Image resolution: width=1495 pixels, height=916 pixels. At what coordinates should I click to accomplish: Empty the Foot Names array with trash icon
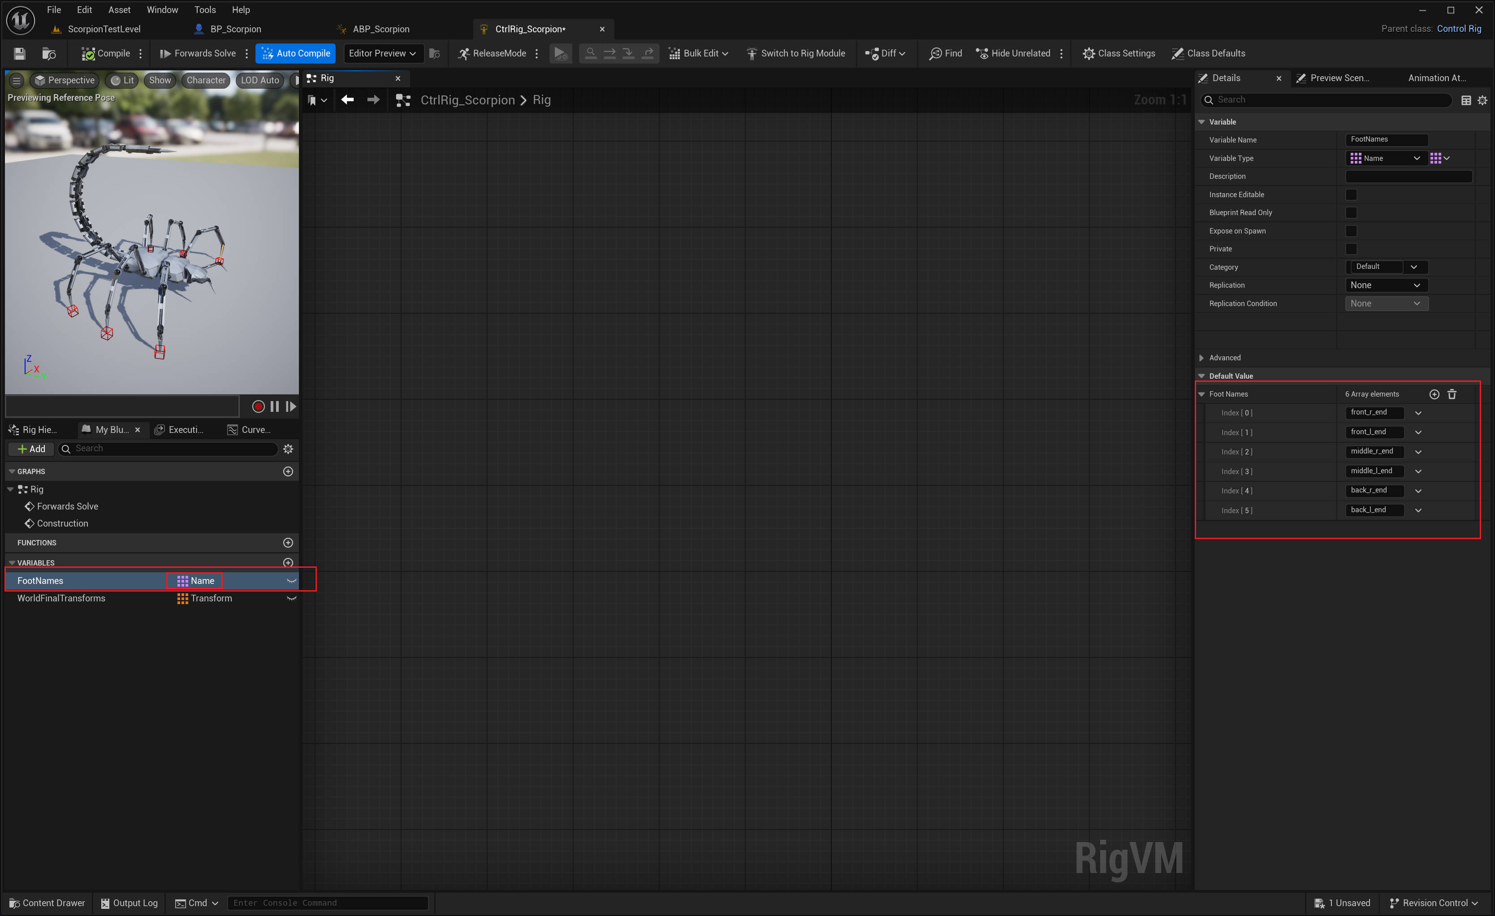1452,394
